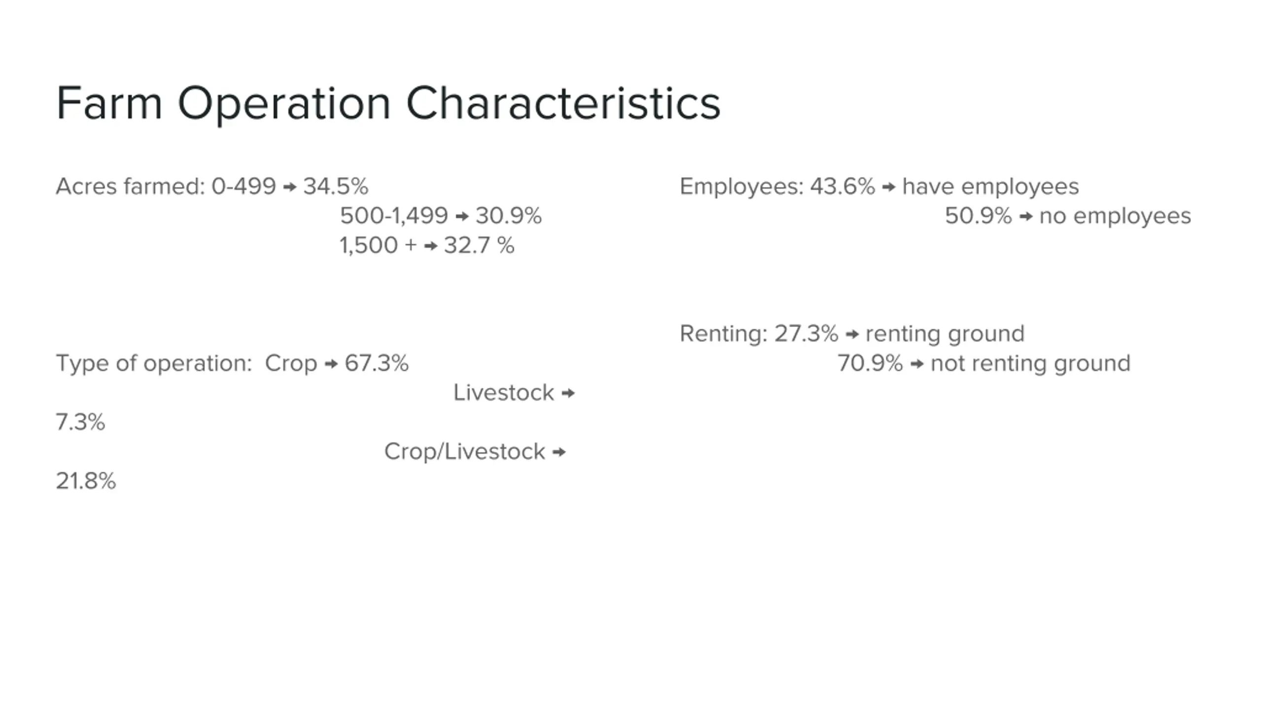This screenshot has height=710, width=1262.
Task: Click the 7.3% livestock value
Action: pos(80,423)
